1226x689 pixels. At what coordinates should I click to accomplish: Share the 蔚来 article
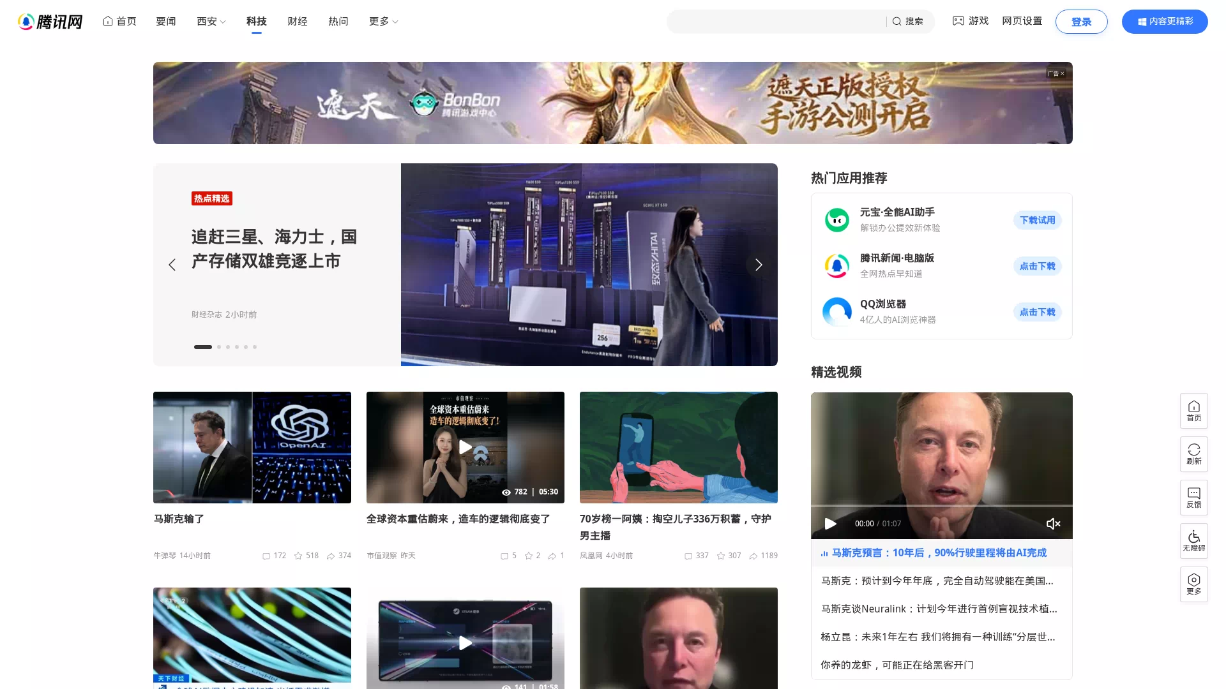tap(552, 556)
